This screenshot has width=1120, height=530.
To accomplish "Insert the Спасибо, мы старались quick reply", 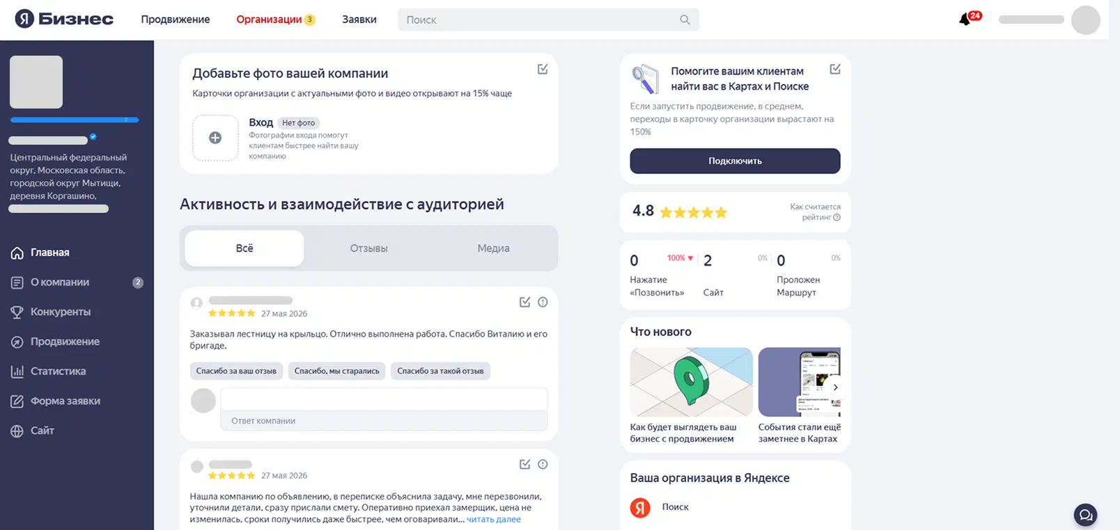I will point(337,371).
